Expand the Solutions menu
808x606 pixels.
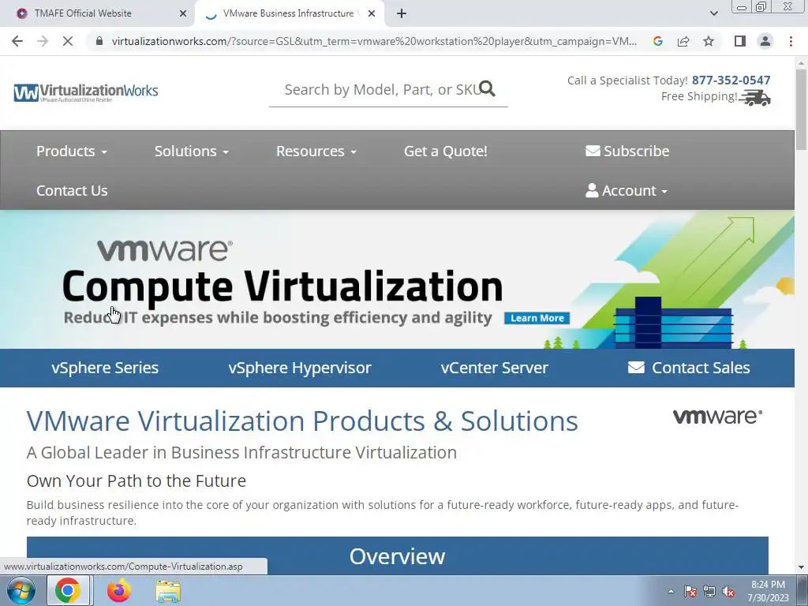[192, 151]
